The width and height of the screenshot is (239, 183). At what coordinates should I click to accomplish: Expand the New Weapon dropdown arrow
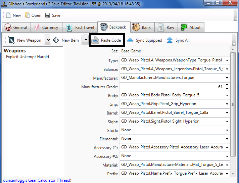point(47,40)
